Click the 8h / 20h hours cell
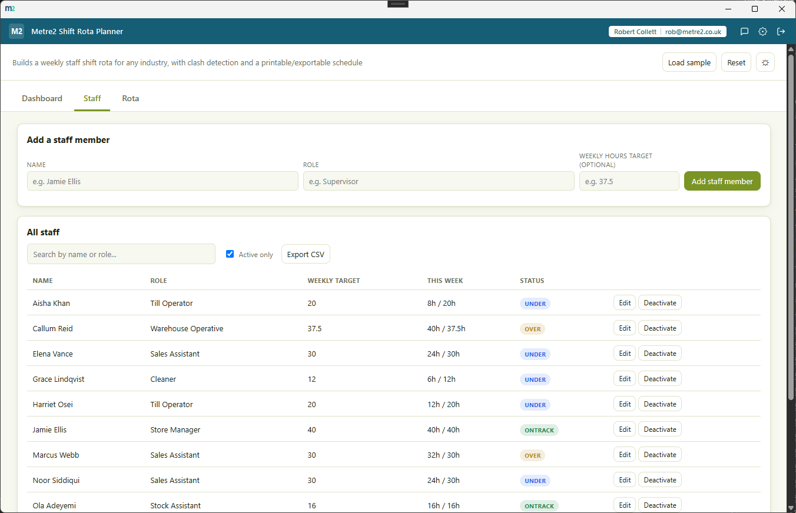Screen dimensions: 796x513 [442, 304]
